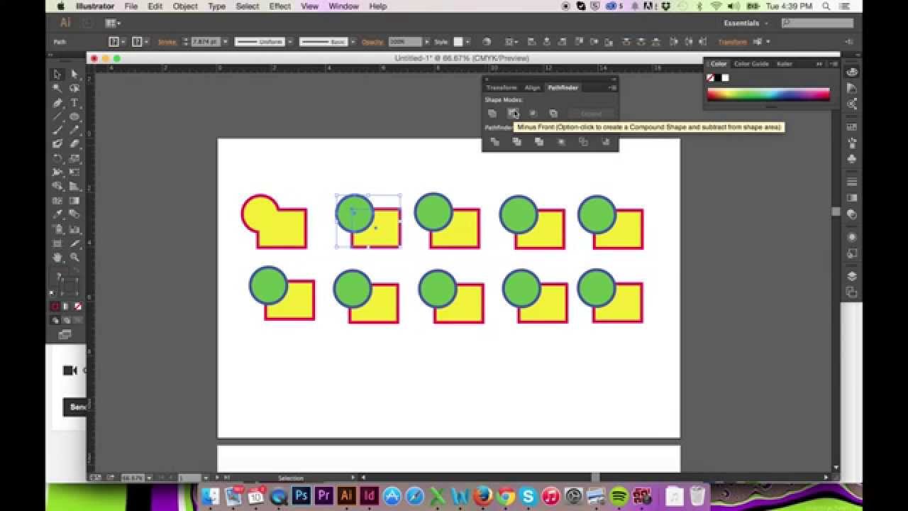Expand the stroke weight dropdown
The height and width of the screenshot is (511, 908).
pyautogui.click(x=226, y=42)
